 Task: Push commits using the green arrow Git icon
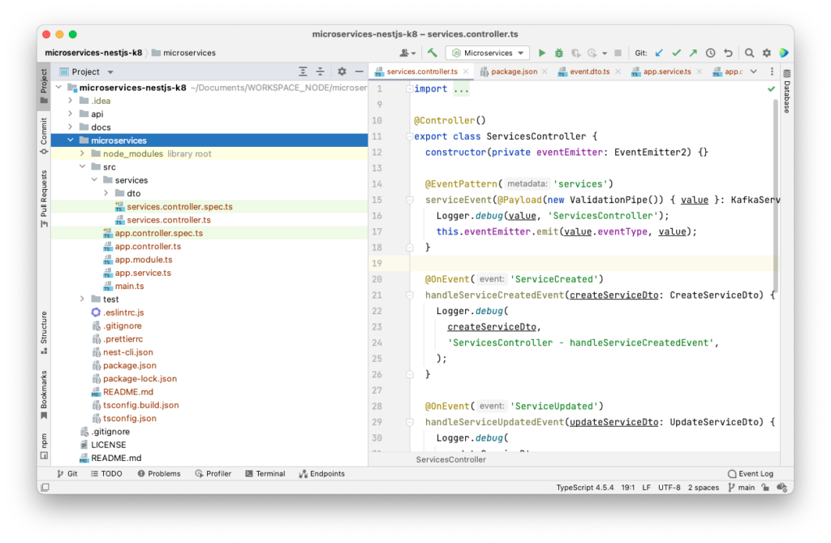tap(695, 52)
